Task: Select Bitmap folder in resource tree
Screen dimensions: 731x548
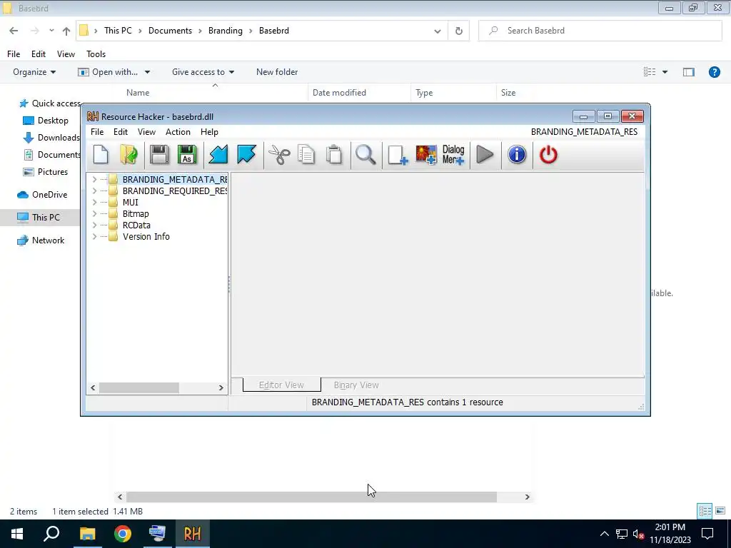Action: tap(135, 213)
